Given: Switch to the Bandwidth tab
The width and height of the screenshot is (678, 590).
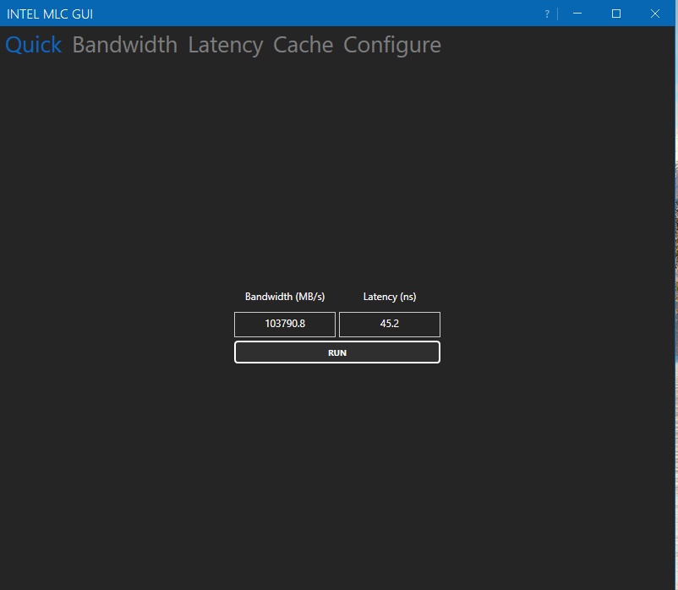Looking at the screenshot, I should [125, 45].
